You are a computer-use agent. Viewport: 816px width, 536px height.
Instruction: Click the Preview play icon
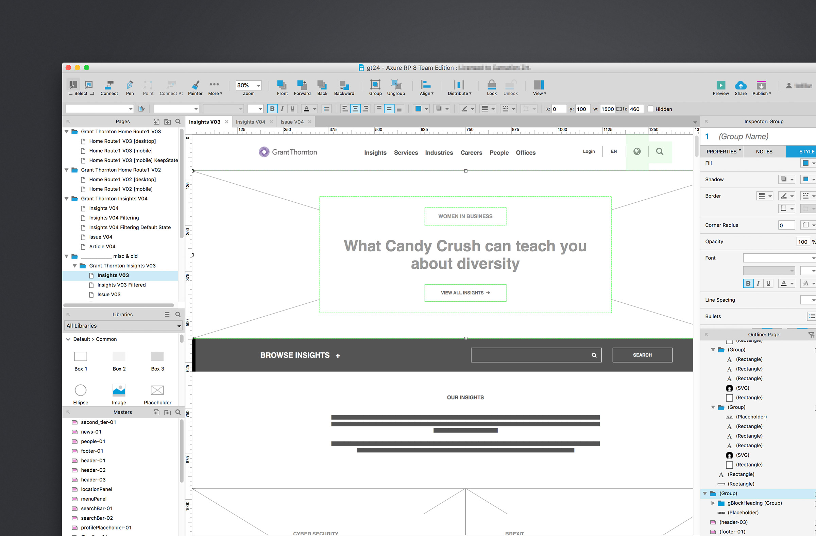[x=720, y=85]
